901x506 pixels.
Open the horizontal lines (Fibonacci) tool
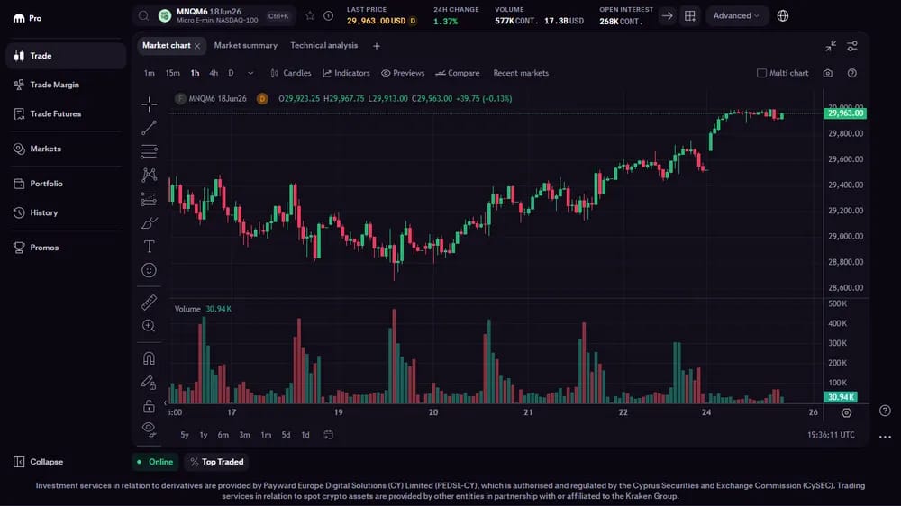pyautogui.click(x=149, y=151)
